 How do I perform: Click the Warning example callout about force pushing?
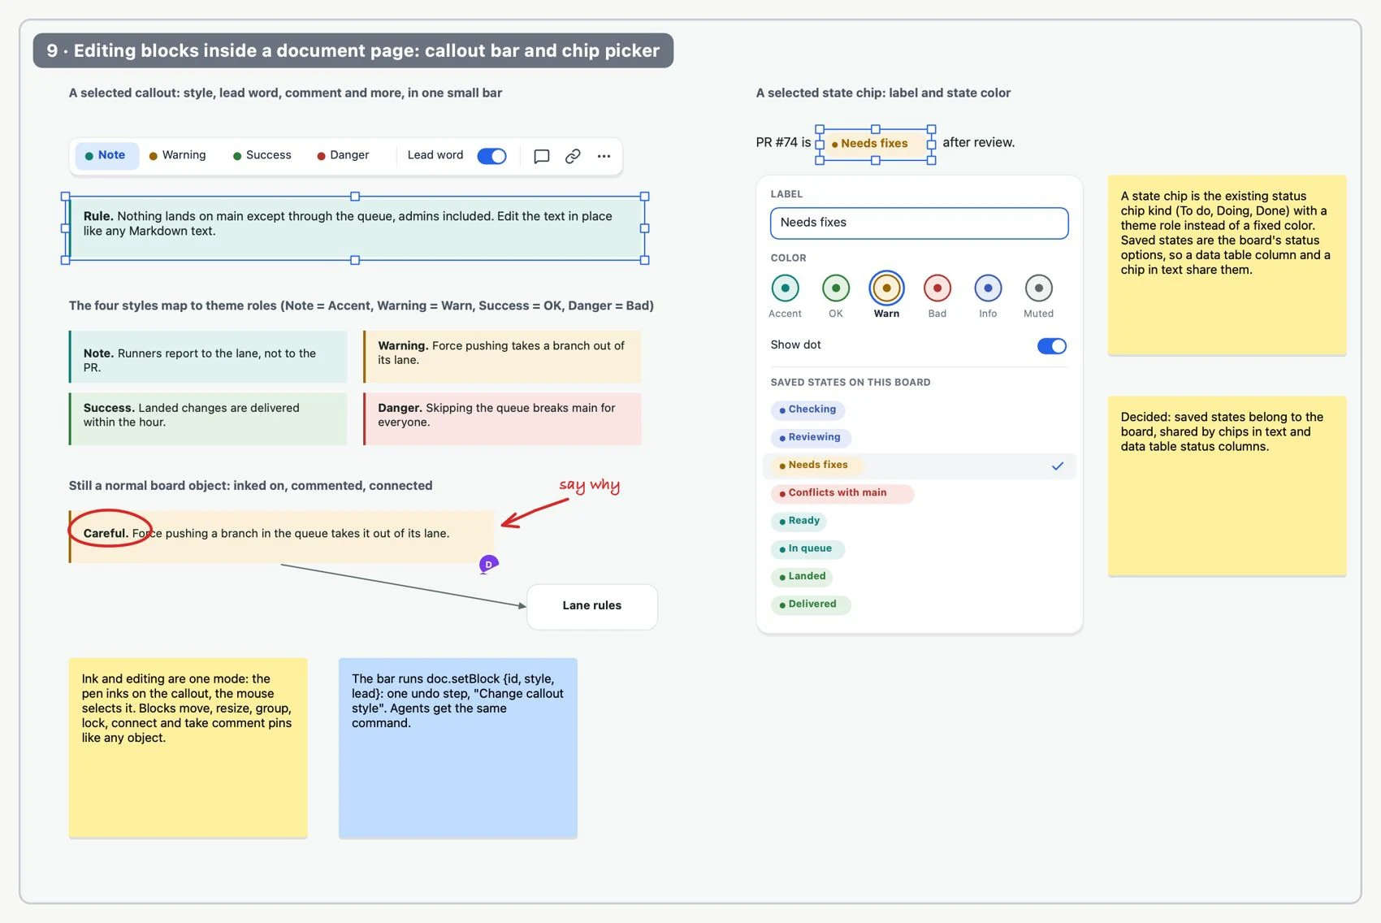[502, 356]
